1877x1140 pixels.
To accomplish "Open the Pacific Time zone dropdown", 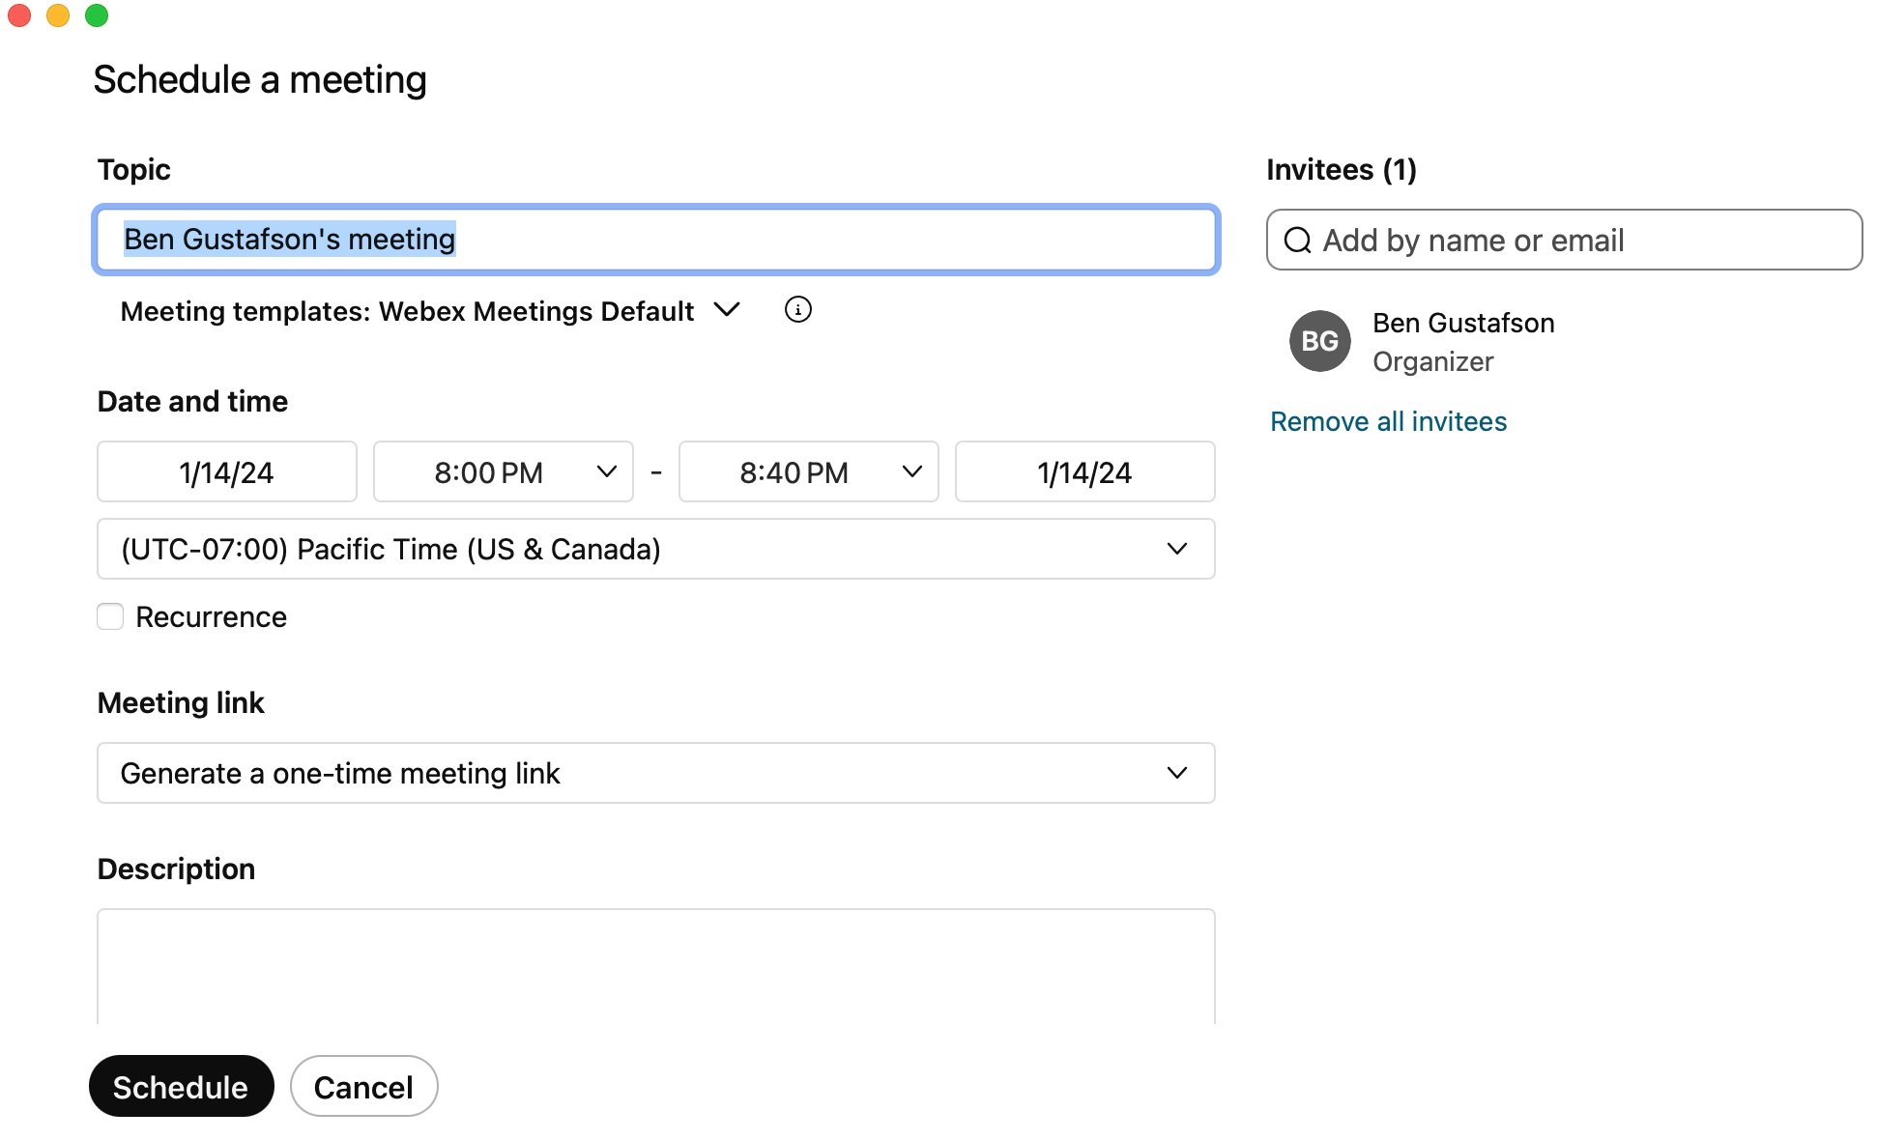I will point(655,549).
